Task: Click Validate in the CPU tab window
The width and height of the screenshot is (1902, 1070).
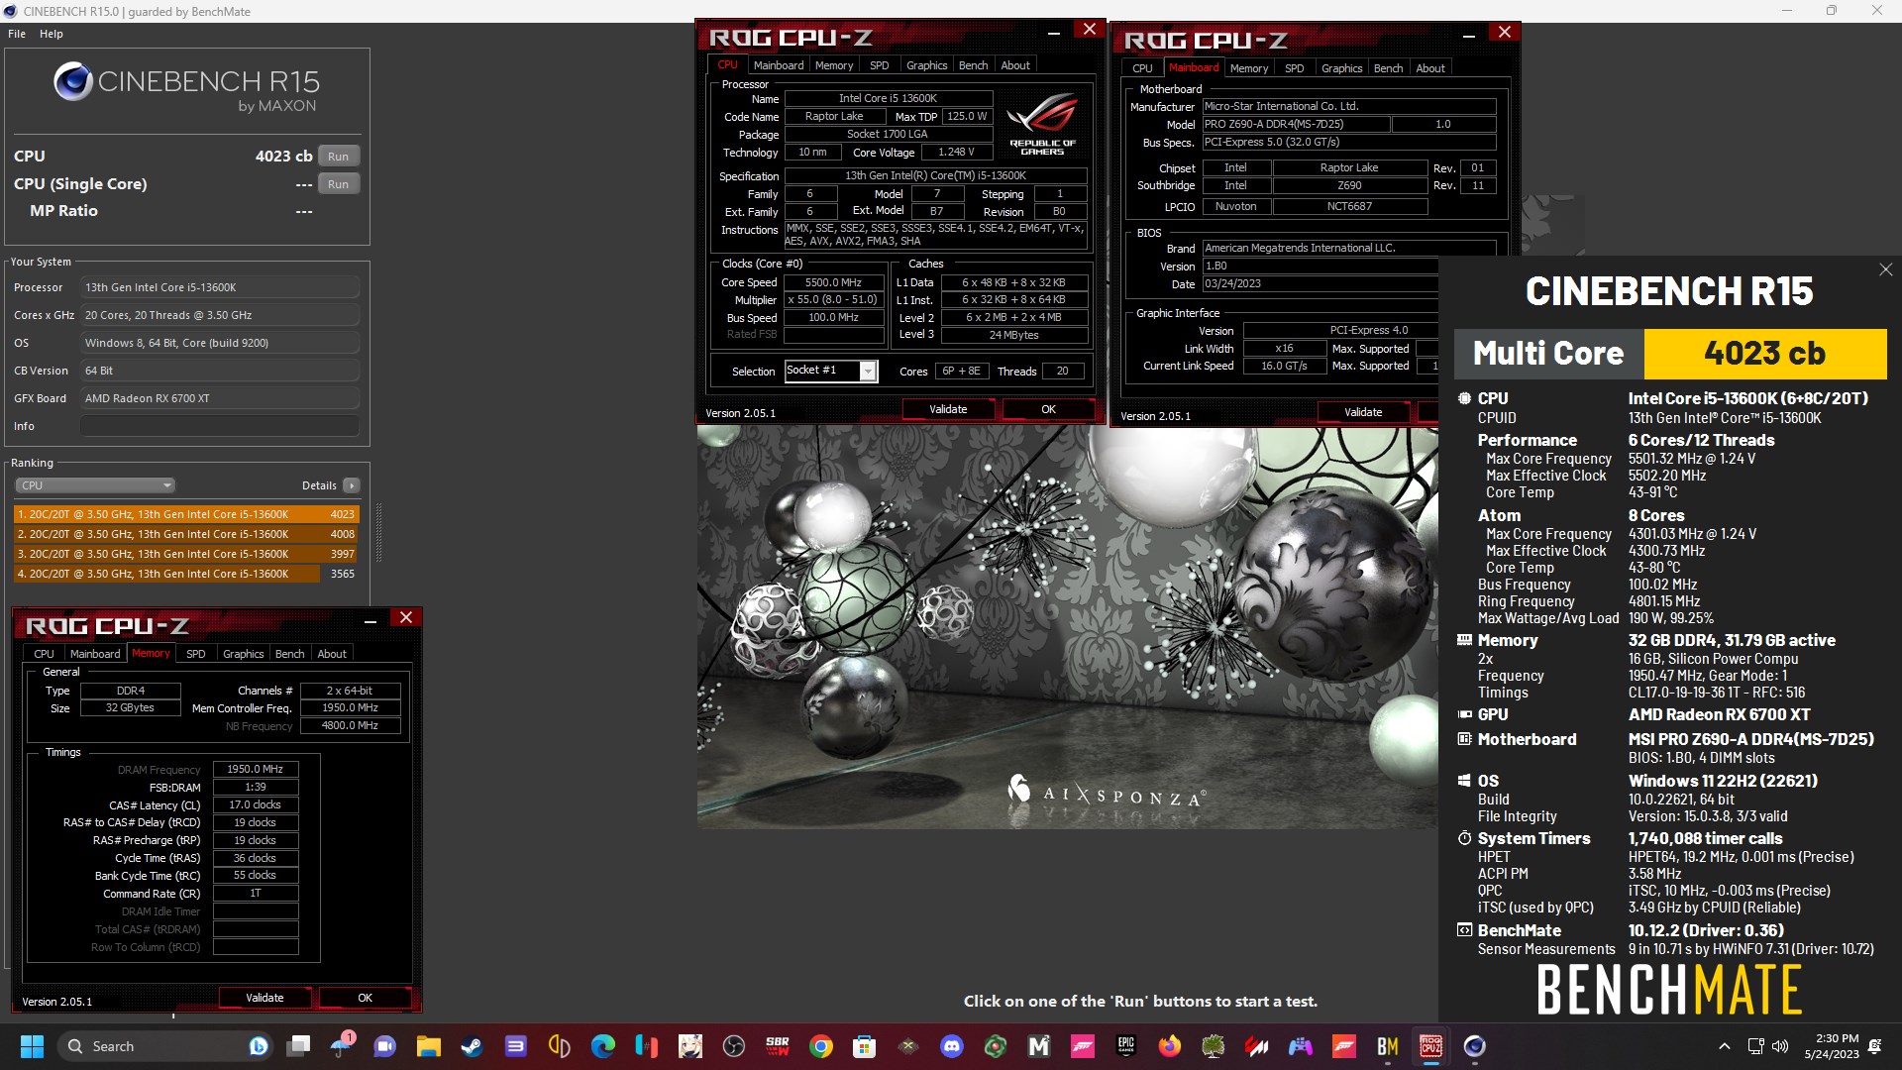Action: (948, 409)
